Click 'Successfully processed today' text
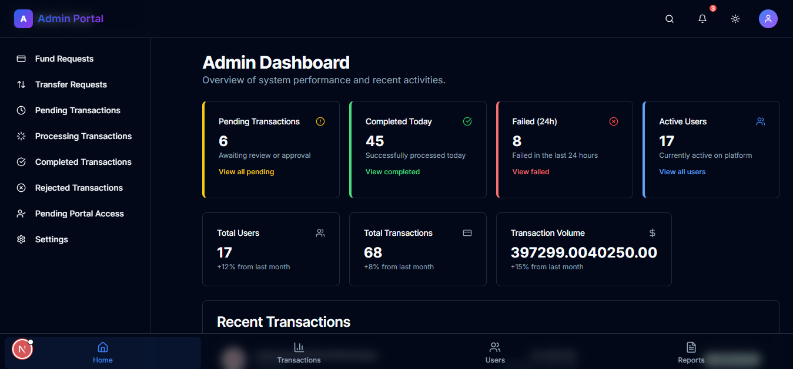The width and height of the screenshot is (793, 369). [416, 155]
